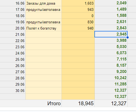Click the green value 5,030

[x=111, y=47]
